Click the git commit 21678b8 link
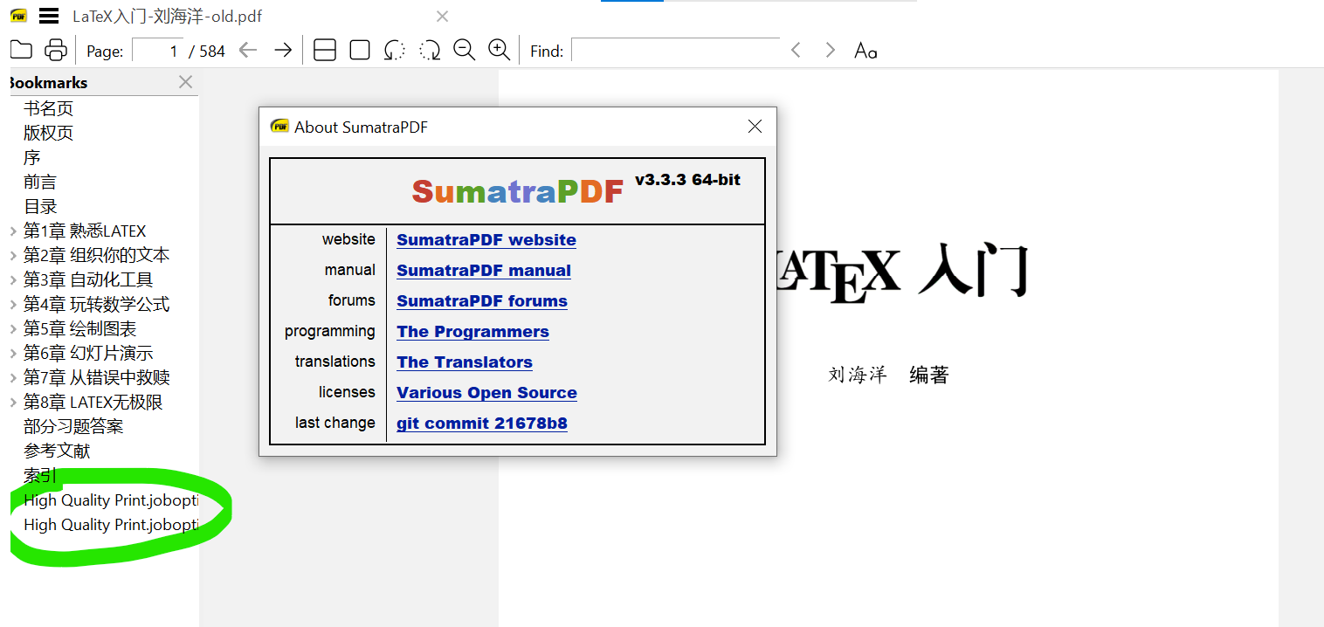The height and width of the screenshot is (627, 1324). (482, 424)
